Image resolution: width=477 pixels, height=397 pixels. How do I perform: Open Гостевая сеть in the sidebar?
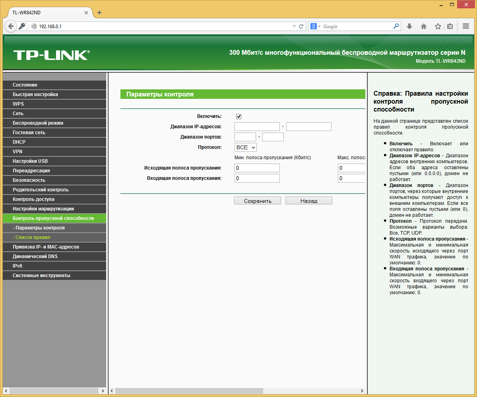54,133
